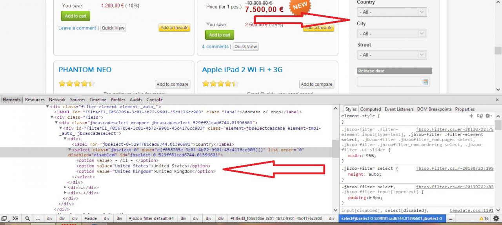Toggle element state icon in Styles pane
The image size is (502, 225).
479,116
